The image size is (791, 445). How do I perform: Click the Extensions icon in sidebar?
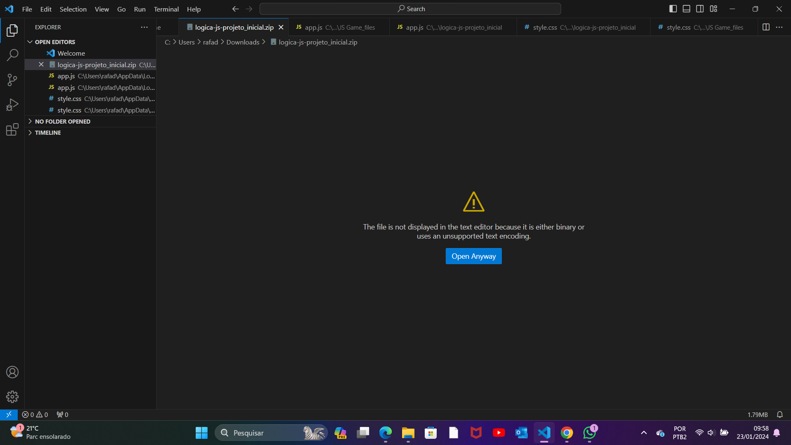(12, 129)
